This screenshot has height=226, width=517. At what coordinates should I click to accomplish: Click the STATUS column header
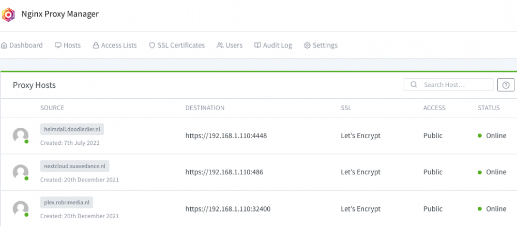coord(489,108)
